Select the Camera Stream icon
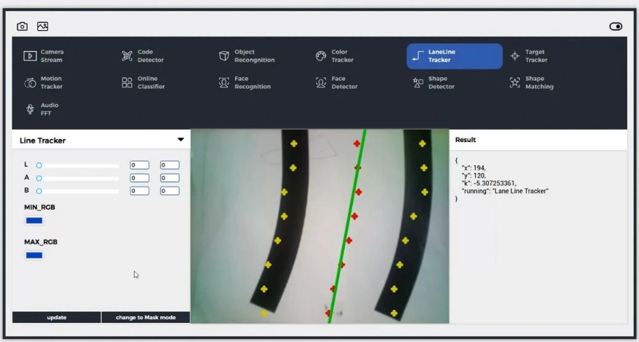Screen dimensions: 639x342 30,56
